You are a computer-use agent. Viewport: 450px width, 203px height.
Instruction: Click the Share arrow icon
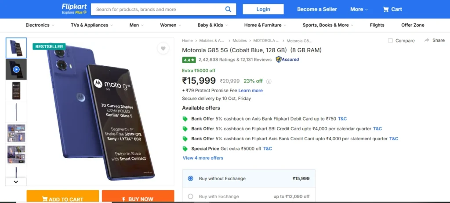click(427, 40)
